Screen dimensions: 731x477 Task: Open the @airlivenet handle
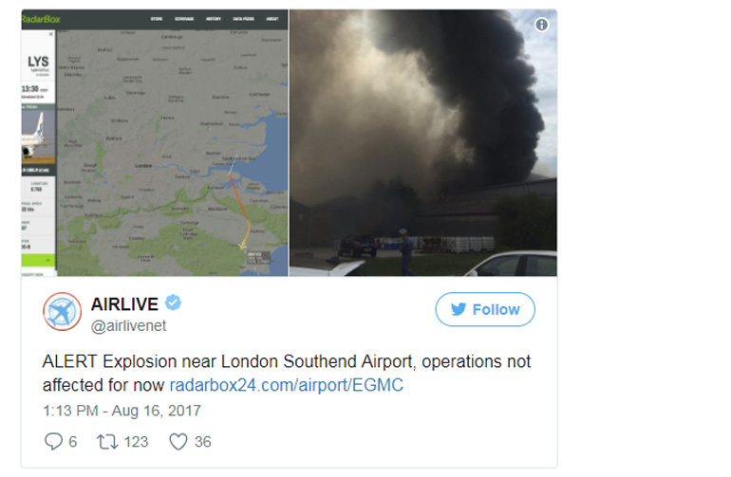[x=128, y=325]
